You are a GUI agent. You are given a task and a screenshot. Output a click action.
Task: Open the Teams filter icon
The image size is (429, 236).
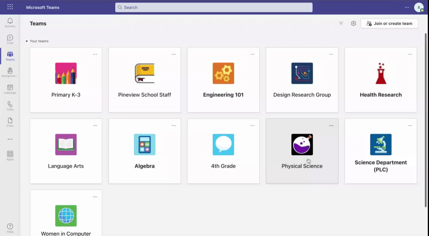pyautogui.click(x=341, y=23)
